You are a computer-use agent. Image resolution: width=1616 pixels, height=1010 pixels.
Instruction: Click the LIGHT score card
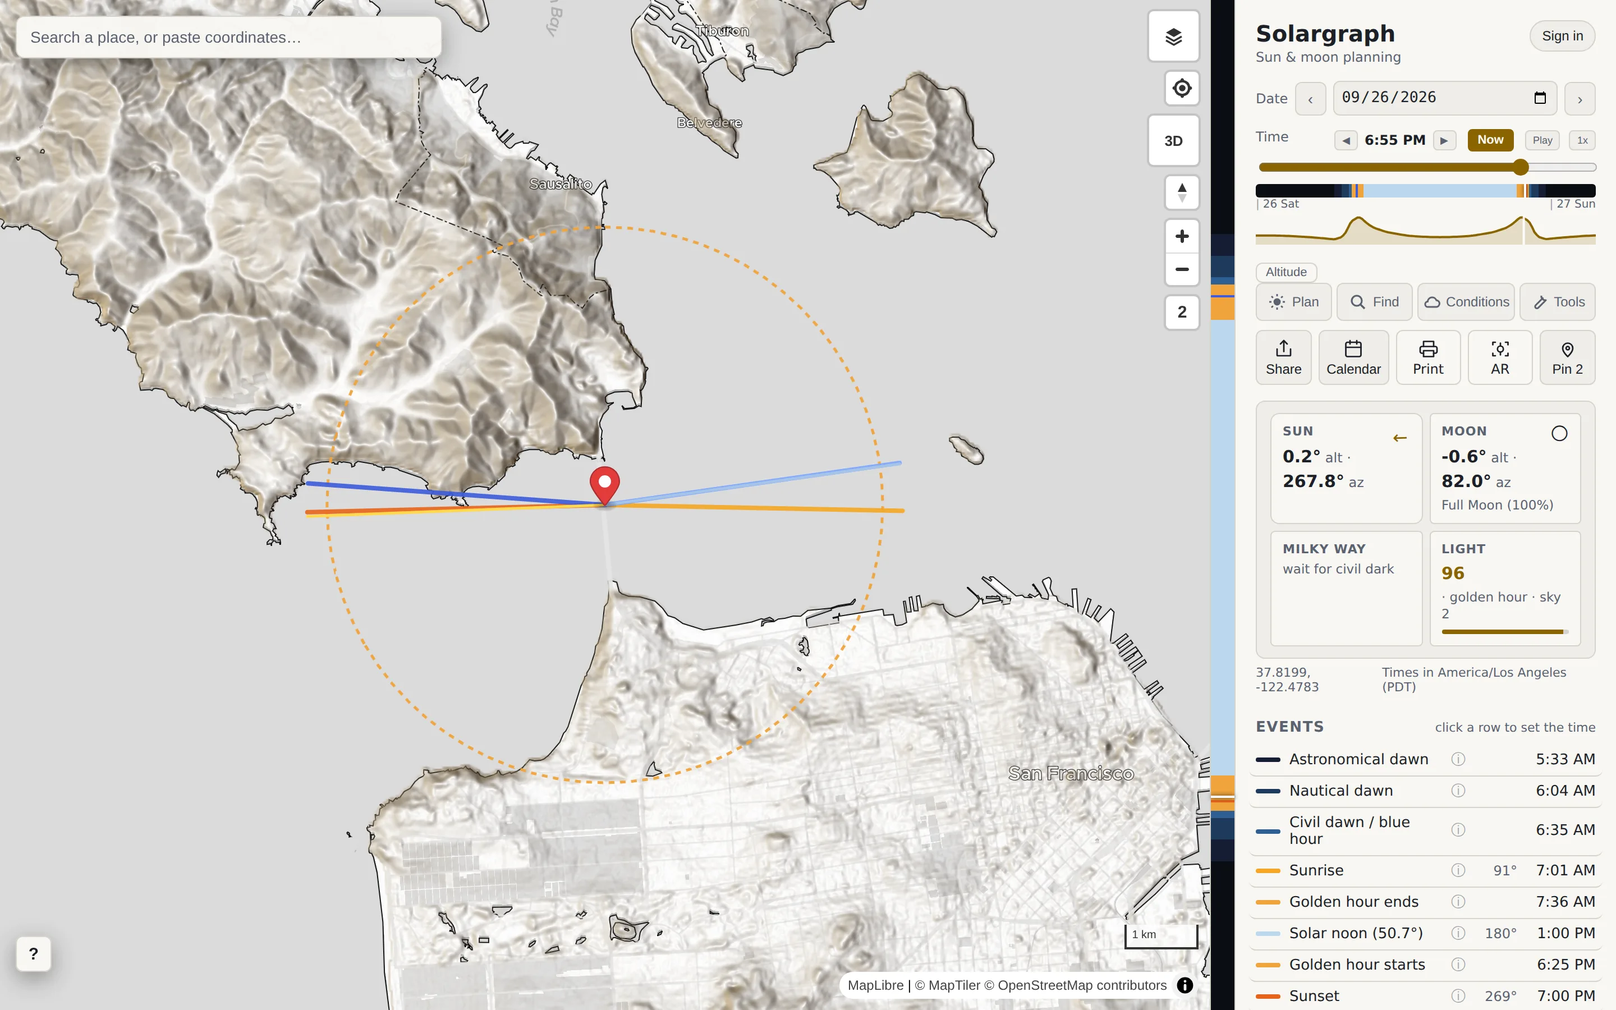tap(1504, 589)
